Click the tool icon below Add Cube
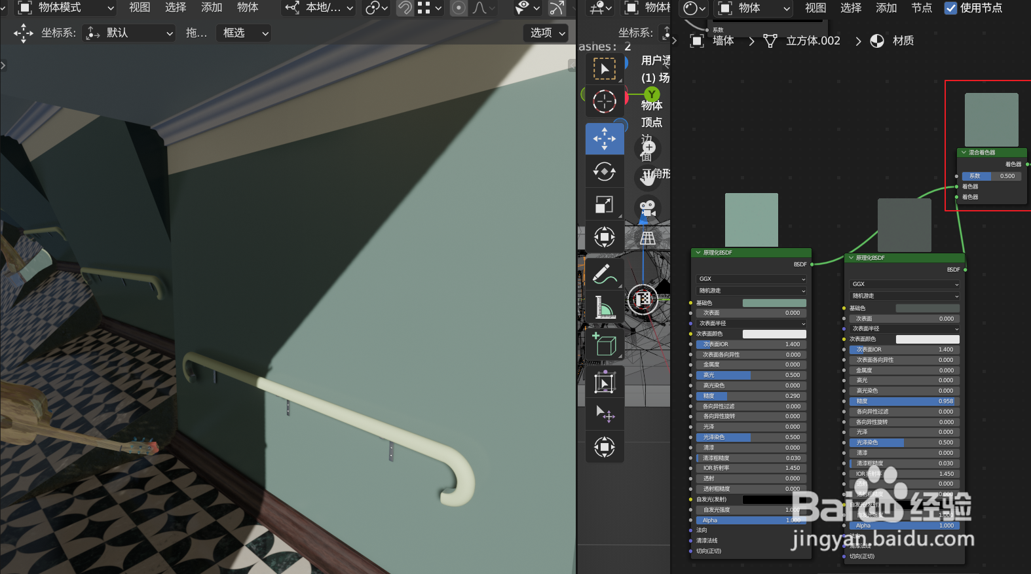 click(605, 382)
